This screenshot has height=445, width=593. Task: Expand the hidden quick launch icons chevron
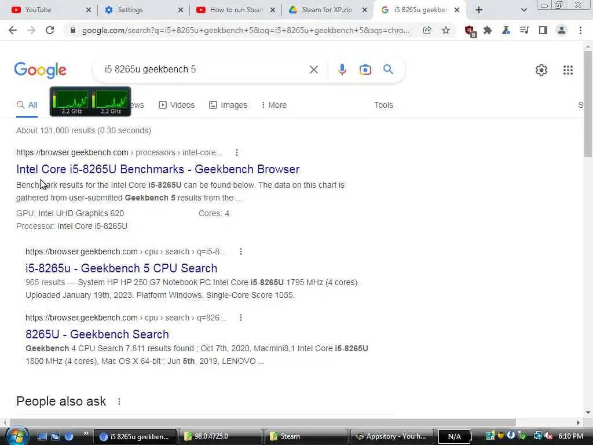point(86,433)
